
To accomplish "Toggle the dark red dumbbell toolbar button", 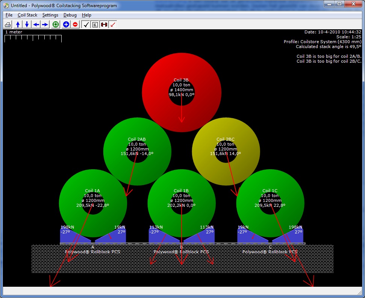I will coord(104,24).
